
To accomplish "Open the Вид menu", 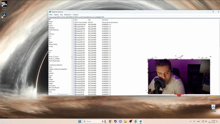I will coord(61,14).
